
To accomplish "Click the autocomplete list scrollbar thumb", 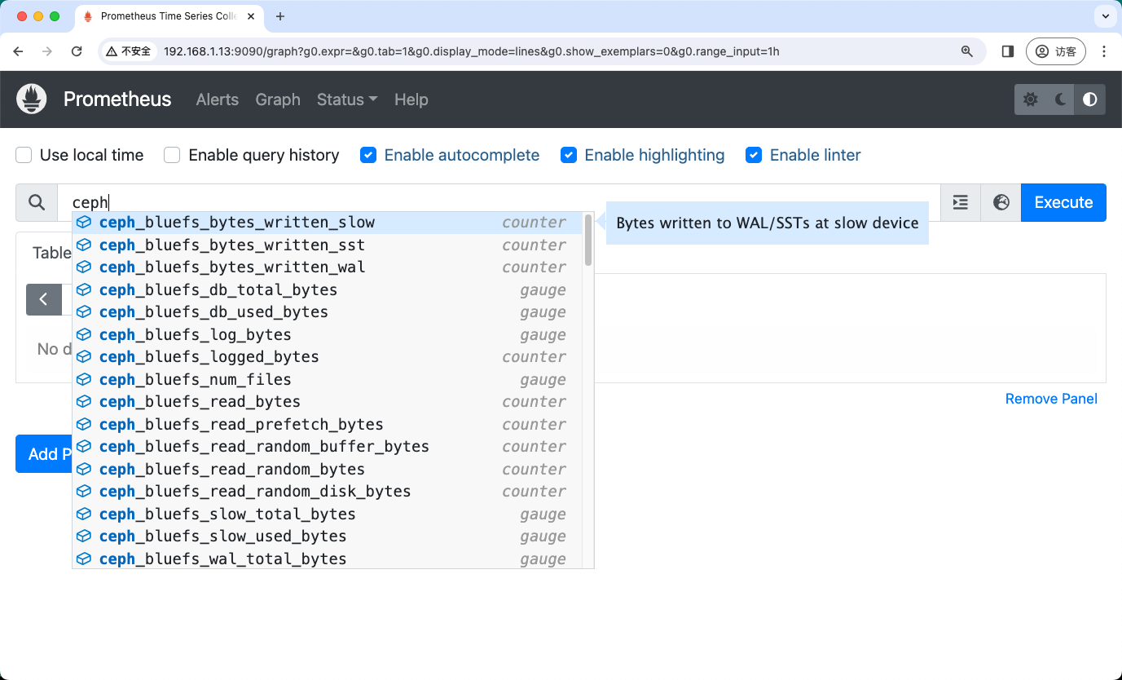I will [588, 241].
